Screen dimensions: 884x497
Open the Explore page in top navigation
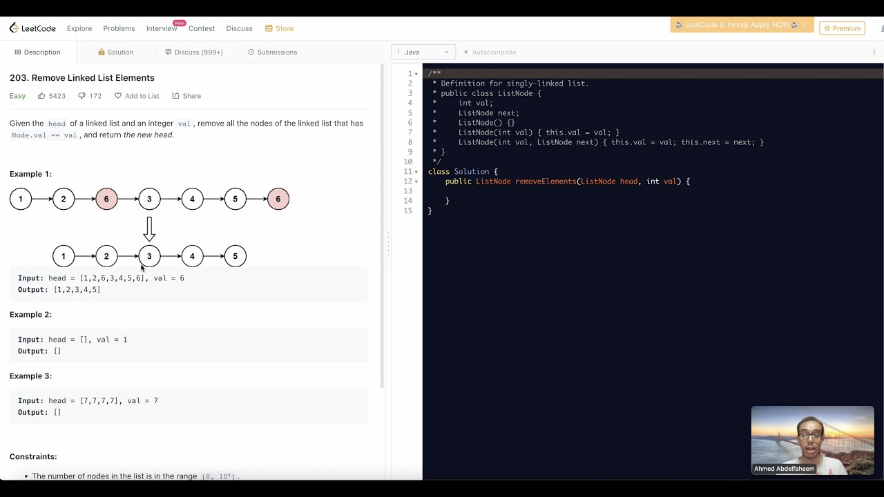(x=79, y=28)
